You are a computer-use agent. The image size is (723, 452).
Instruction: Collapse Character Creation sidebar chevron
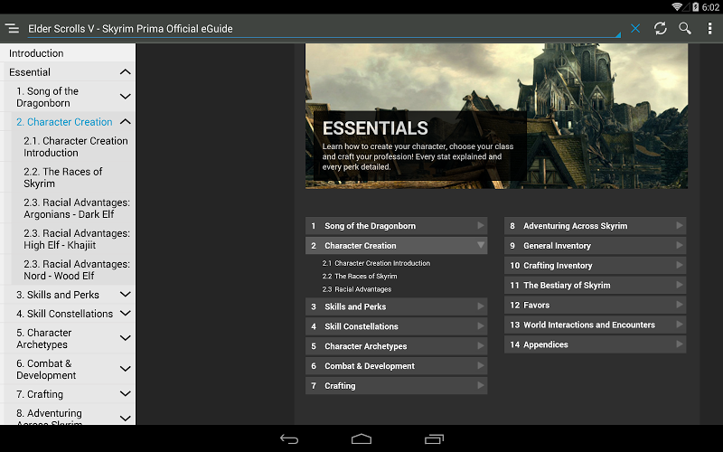125,122
